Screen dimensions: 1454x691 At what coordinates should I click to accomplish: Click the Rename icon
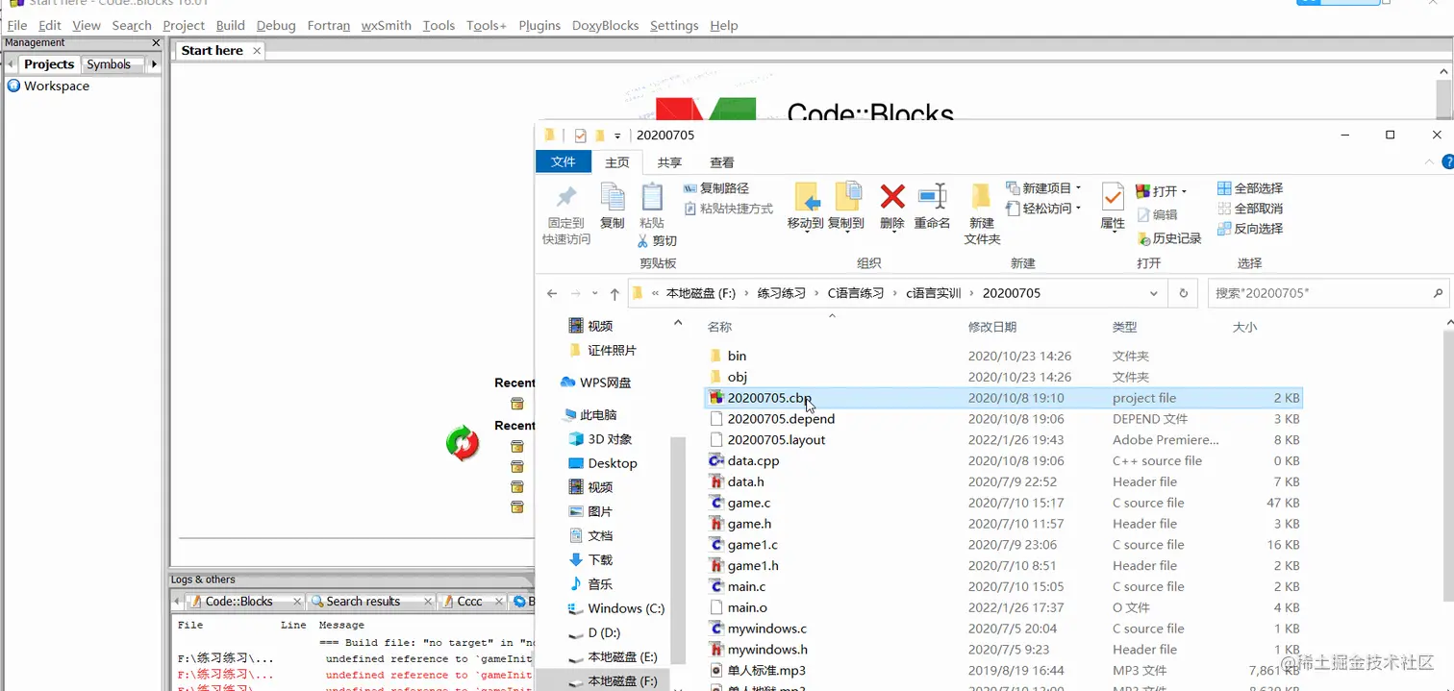coord(932,196)
